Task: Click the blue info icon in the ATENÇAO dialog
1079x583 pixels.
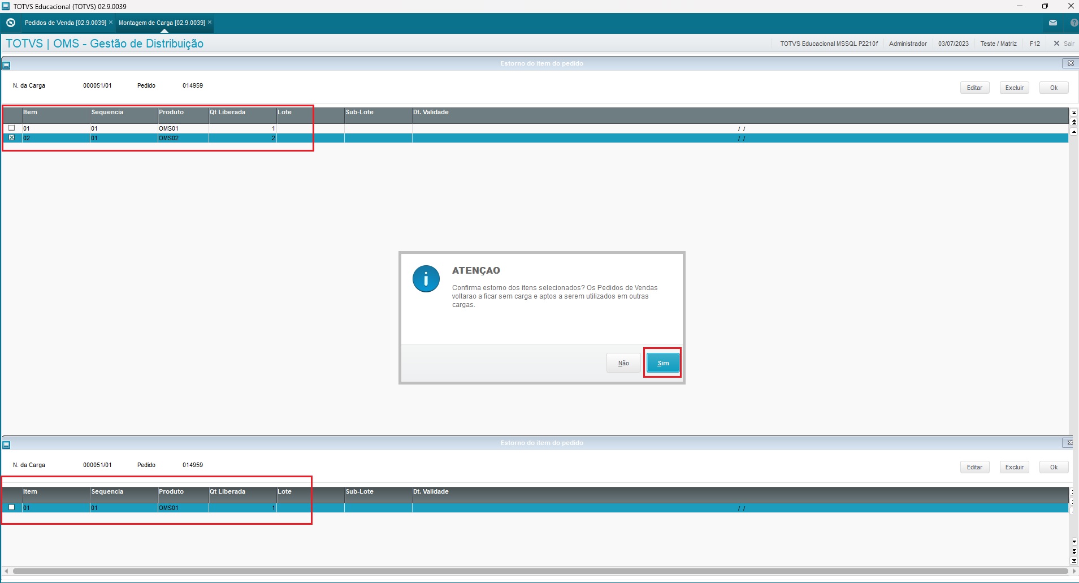Action: [x=426, y=279]
